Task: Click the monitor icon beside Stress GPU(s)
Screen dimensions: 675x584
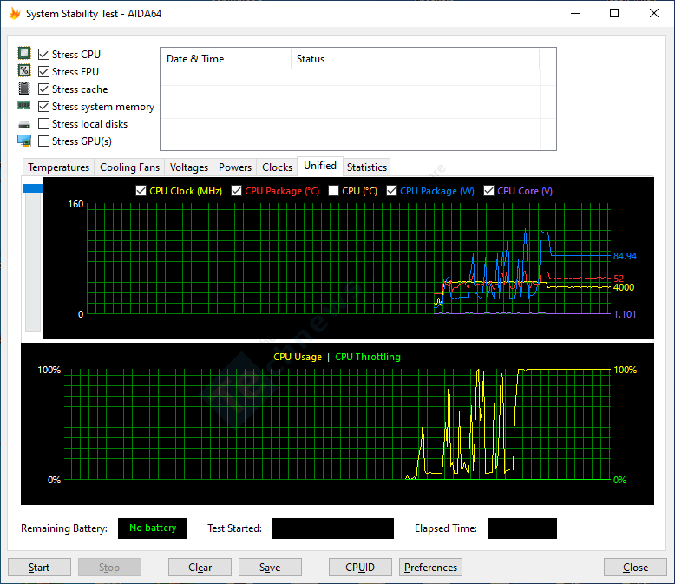Action: [24, 141]
